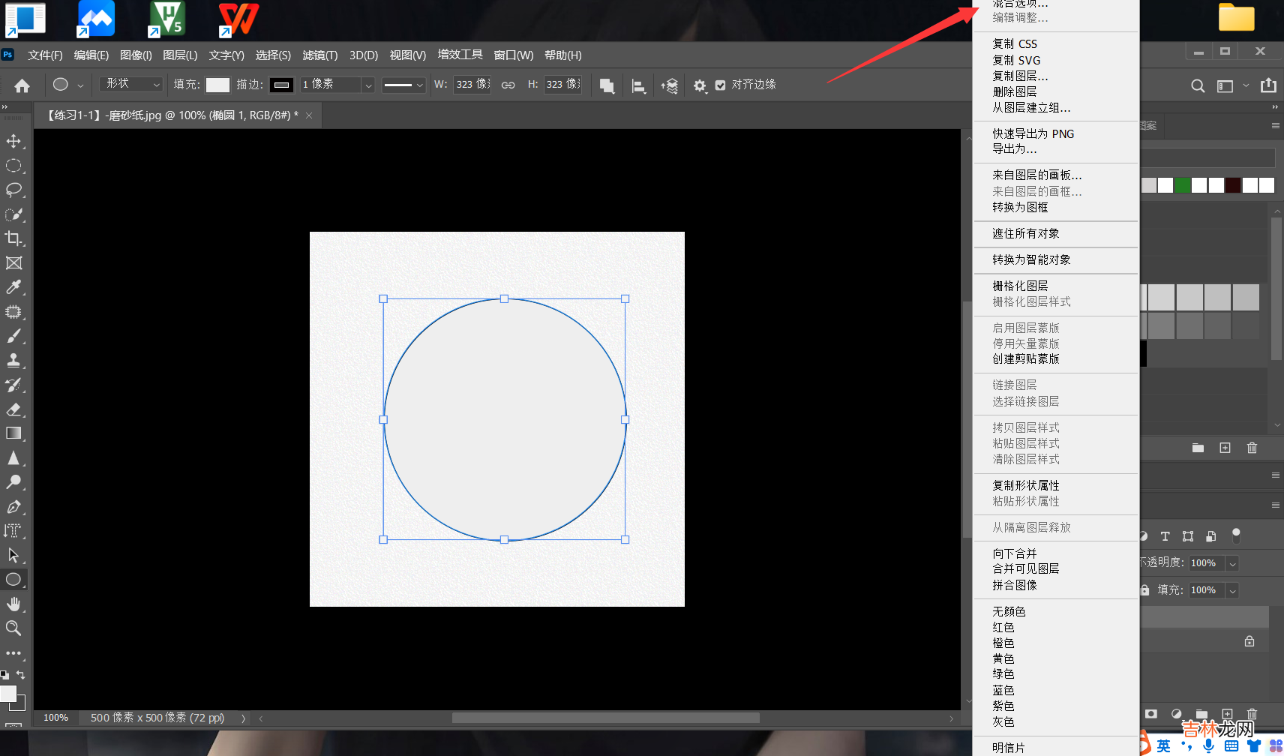This screenshot has height=756, width=1284.
Task: Open path alignment icon in options bar
Action: (638, 85)
